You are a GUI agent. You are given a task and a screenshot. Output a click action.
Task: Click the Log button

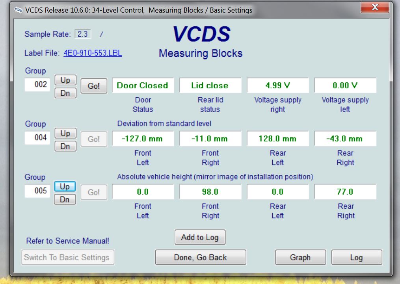[356, 258]
